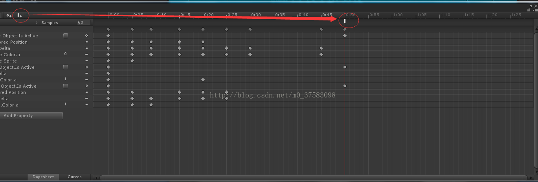Select the summary row keyframe at 0:45
Screen dimensions: 538x182
(321, 29)
